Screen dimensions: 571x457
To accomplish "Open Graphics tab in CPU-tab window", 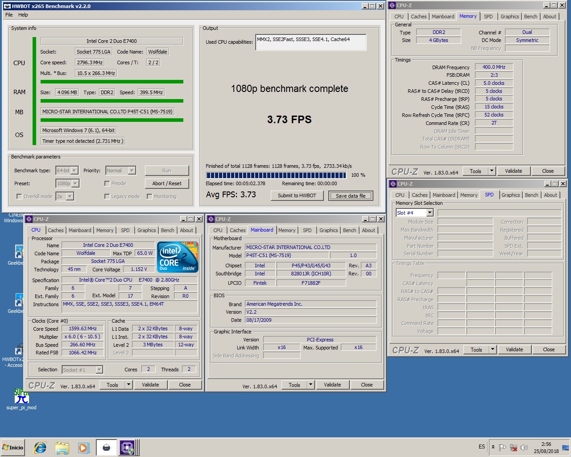I will point(146,230).
